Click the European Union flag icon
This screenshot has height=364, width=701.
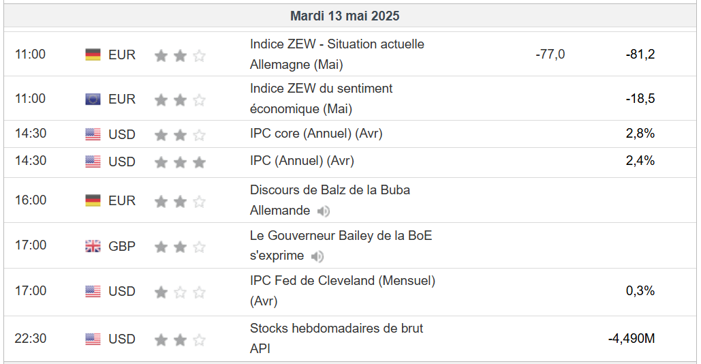[x=93, y=100]
